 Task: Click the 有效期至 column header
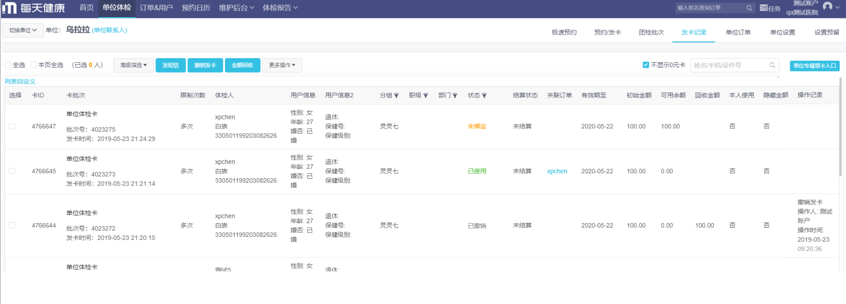click(x=594, y=95)
